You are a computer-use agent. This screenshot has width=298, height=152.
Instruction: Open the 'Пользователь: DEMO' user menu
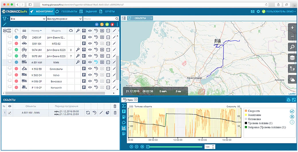[x=279, y=11]
